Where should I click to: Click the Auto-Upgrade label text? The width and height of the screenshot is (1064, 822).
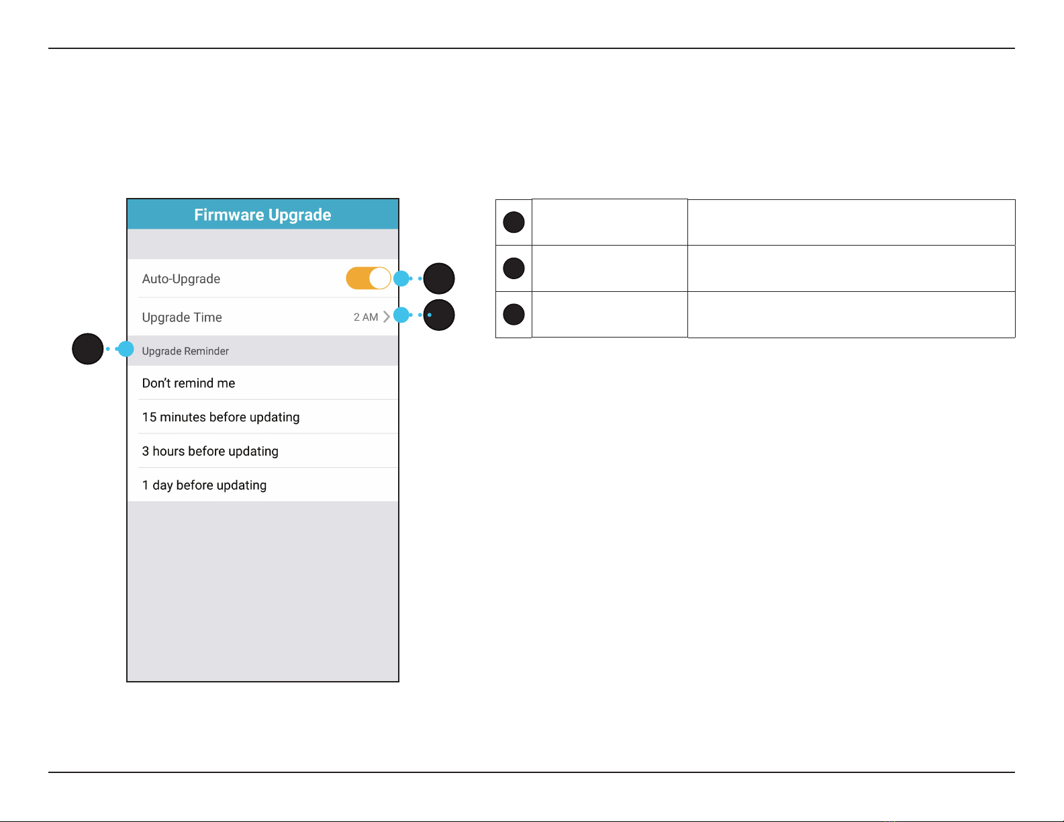181,279
